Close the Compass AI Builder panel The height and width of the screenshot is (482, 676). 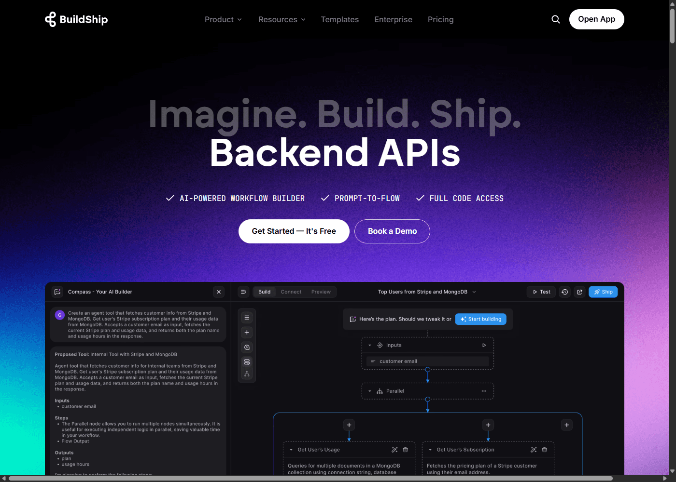(219, 292)
